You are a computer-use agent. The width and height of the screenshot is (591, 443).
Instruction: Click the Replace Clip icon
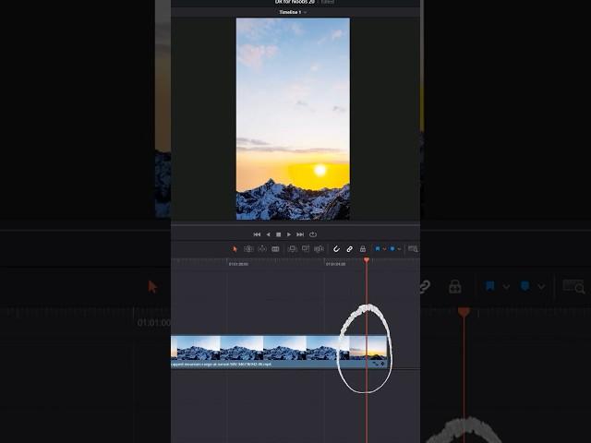(319, 248)
